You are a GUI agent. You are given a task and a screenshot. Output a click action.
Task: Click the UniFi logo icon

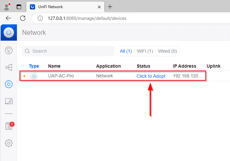9,32
